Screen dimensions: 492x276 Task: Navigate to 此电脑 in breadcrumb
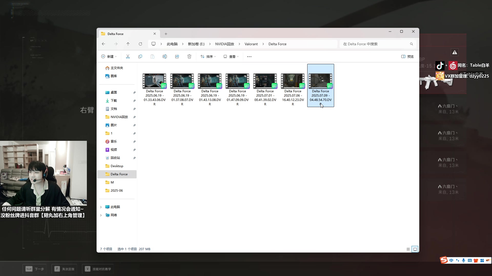tap(172, 44)
